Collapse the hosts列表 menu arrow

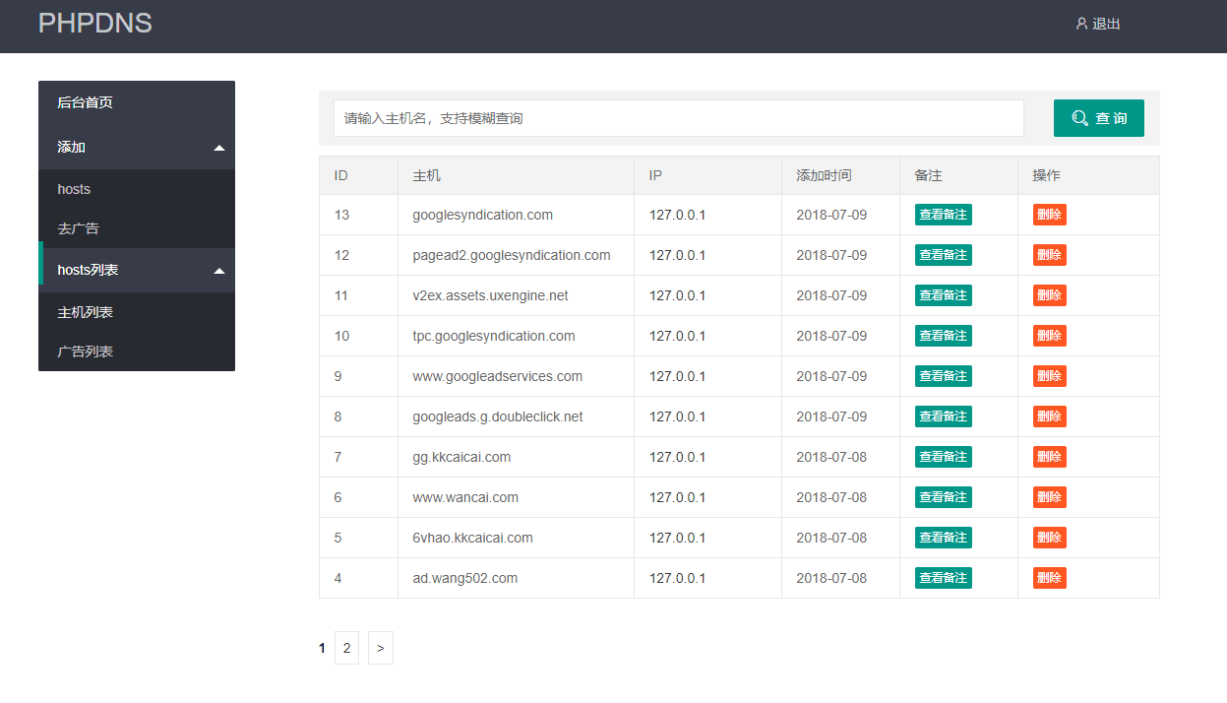point(219,271)
